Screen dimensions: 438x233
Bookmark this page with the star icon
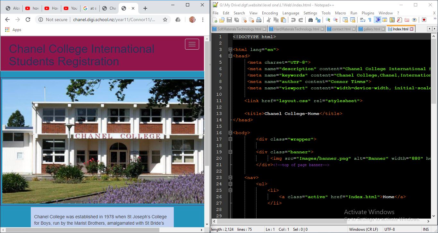[165, 20]
